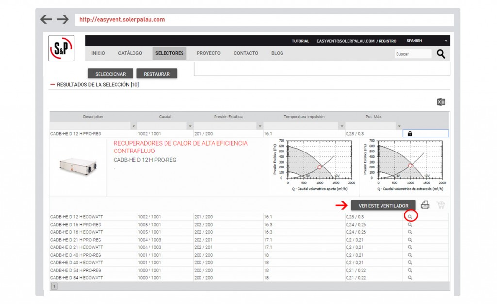Image resolution: width=497 pixels, height=304 pixels.
Task: Visit the BLOG menu item
Action: pyautogui.click(x=277, y=53)
